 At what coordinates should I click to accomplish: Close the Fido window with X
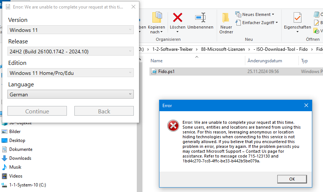(x=133, y=7)
